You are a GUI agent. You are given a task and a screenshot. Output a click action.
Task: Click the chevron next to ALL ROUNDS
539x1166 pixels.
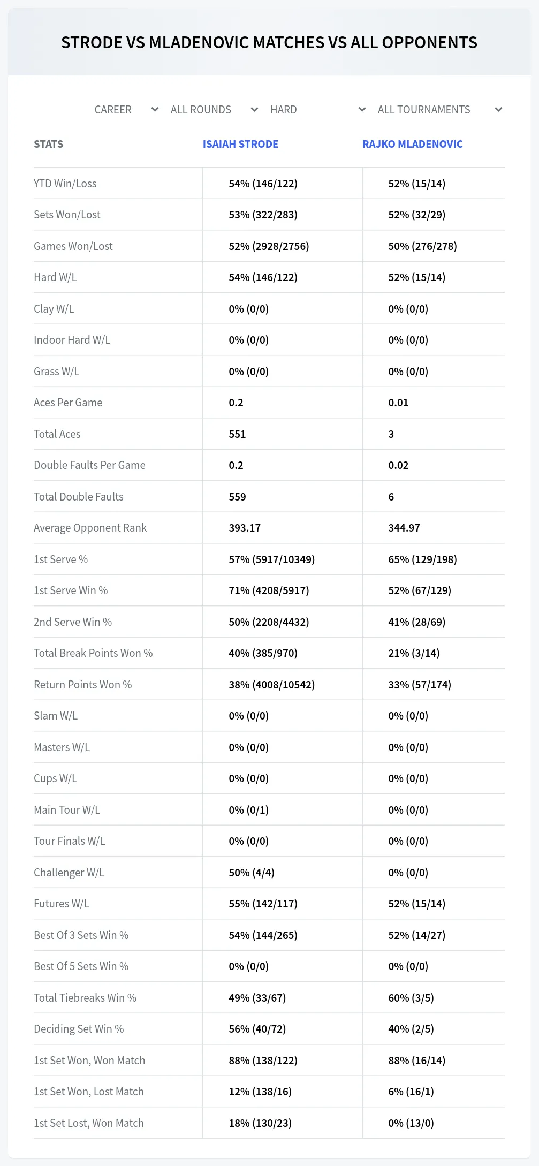point(254,110)
